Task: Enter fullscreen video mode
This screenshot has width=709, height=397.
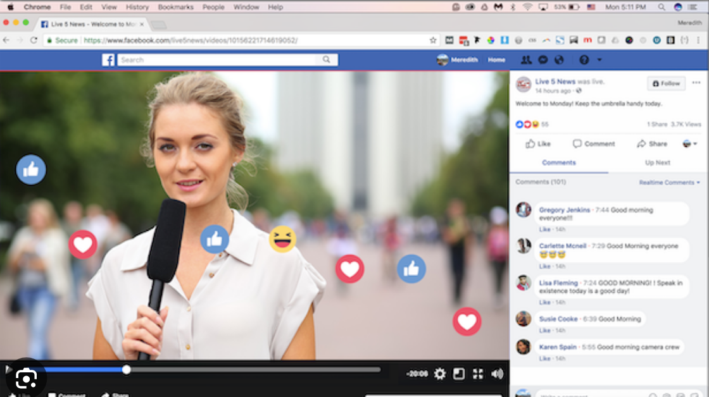Action: pyautogui.click(x=478, y=374)
